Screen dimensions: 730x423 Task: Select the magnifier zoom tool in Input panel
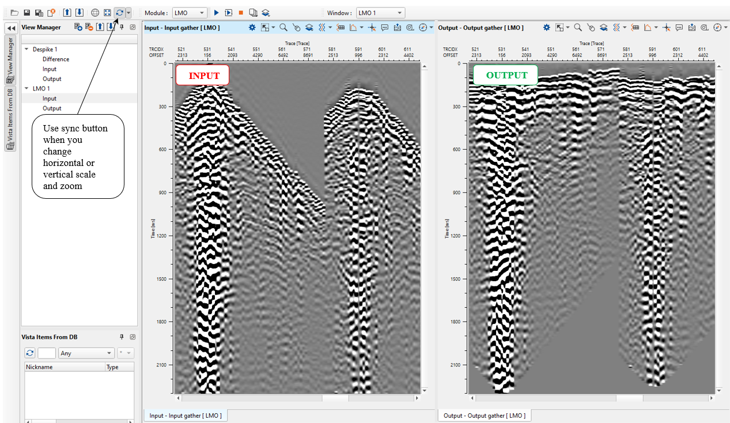283,28
